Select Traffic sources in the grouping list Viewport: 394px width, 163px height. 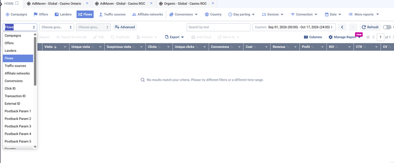coord(18,66)
